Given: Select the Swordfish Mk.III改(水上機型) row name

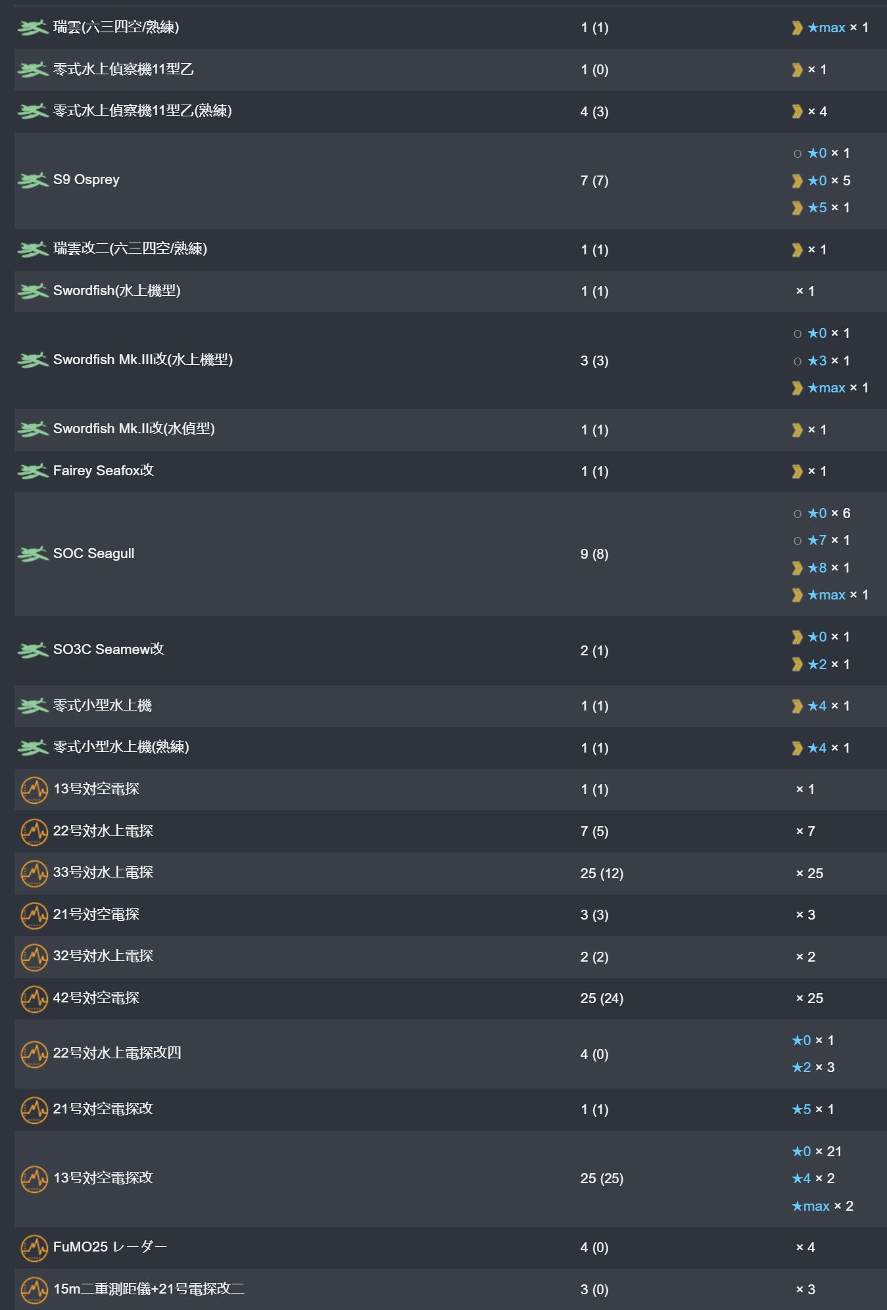Looking at the screenshot, I should (143, 360).
